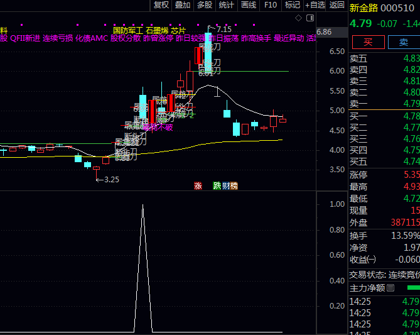This screenshot has width=420, height=335.
Task: Open the F10 company info page
Action: 271,5
